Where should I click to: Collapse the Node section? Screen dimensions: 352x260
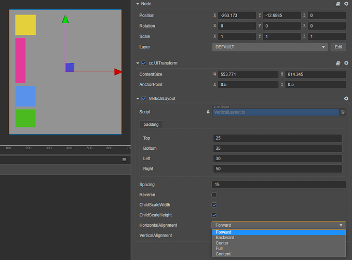[x=138, y=4]
